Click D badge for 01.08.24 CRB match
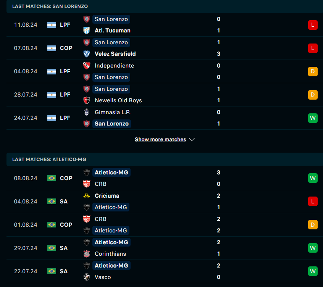Image resolution: width=323 pixels, height=287 pixels. click(313, 225)
